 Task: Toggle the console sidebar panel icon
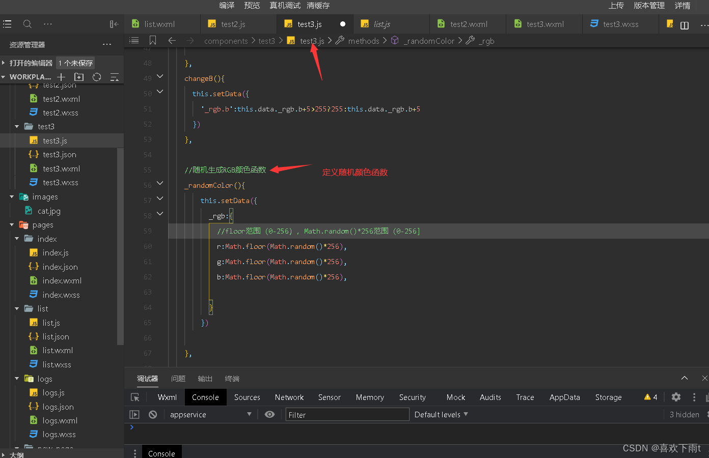pos(134,415)
